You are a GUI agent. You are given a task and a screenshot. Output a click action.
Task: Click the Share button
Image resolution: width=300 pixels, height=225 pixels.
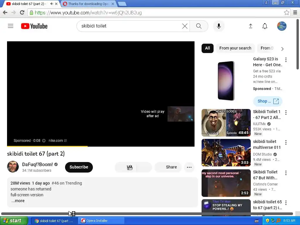tap(168, 167)
